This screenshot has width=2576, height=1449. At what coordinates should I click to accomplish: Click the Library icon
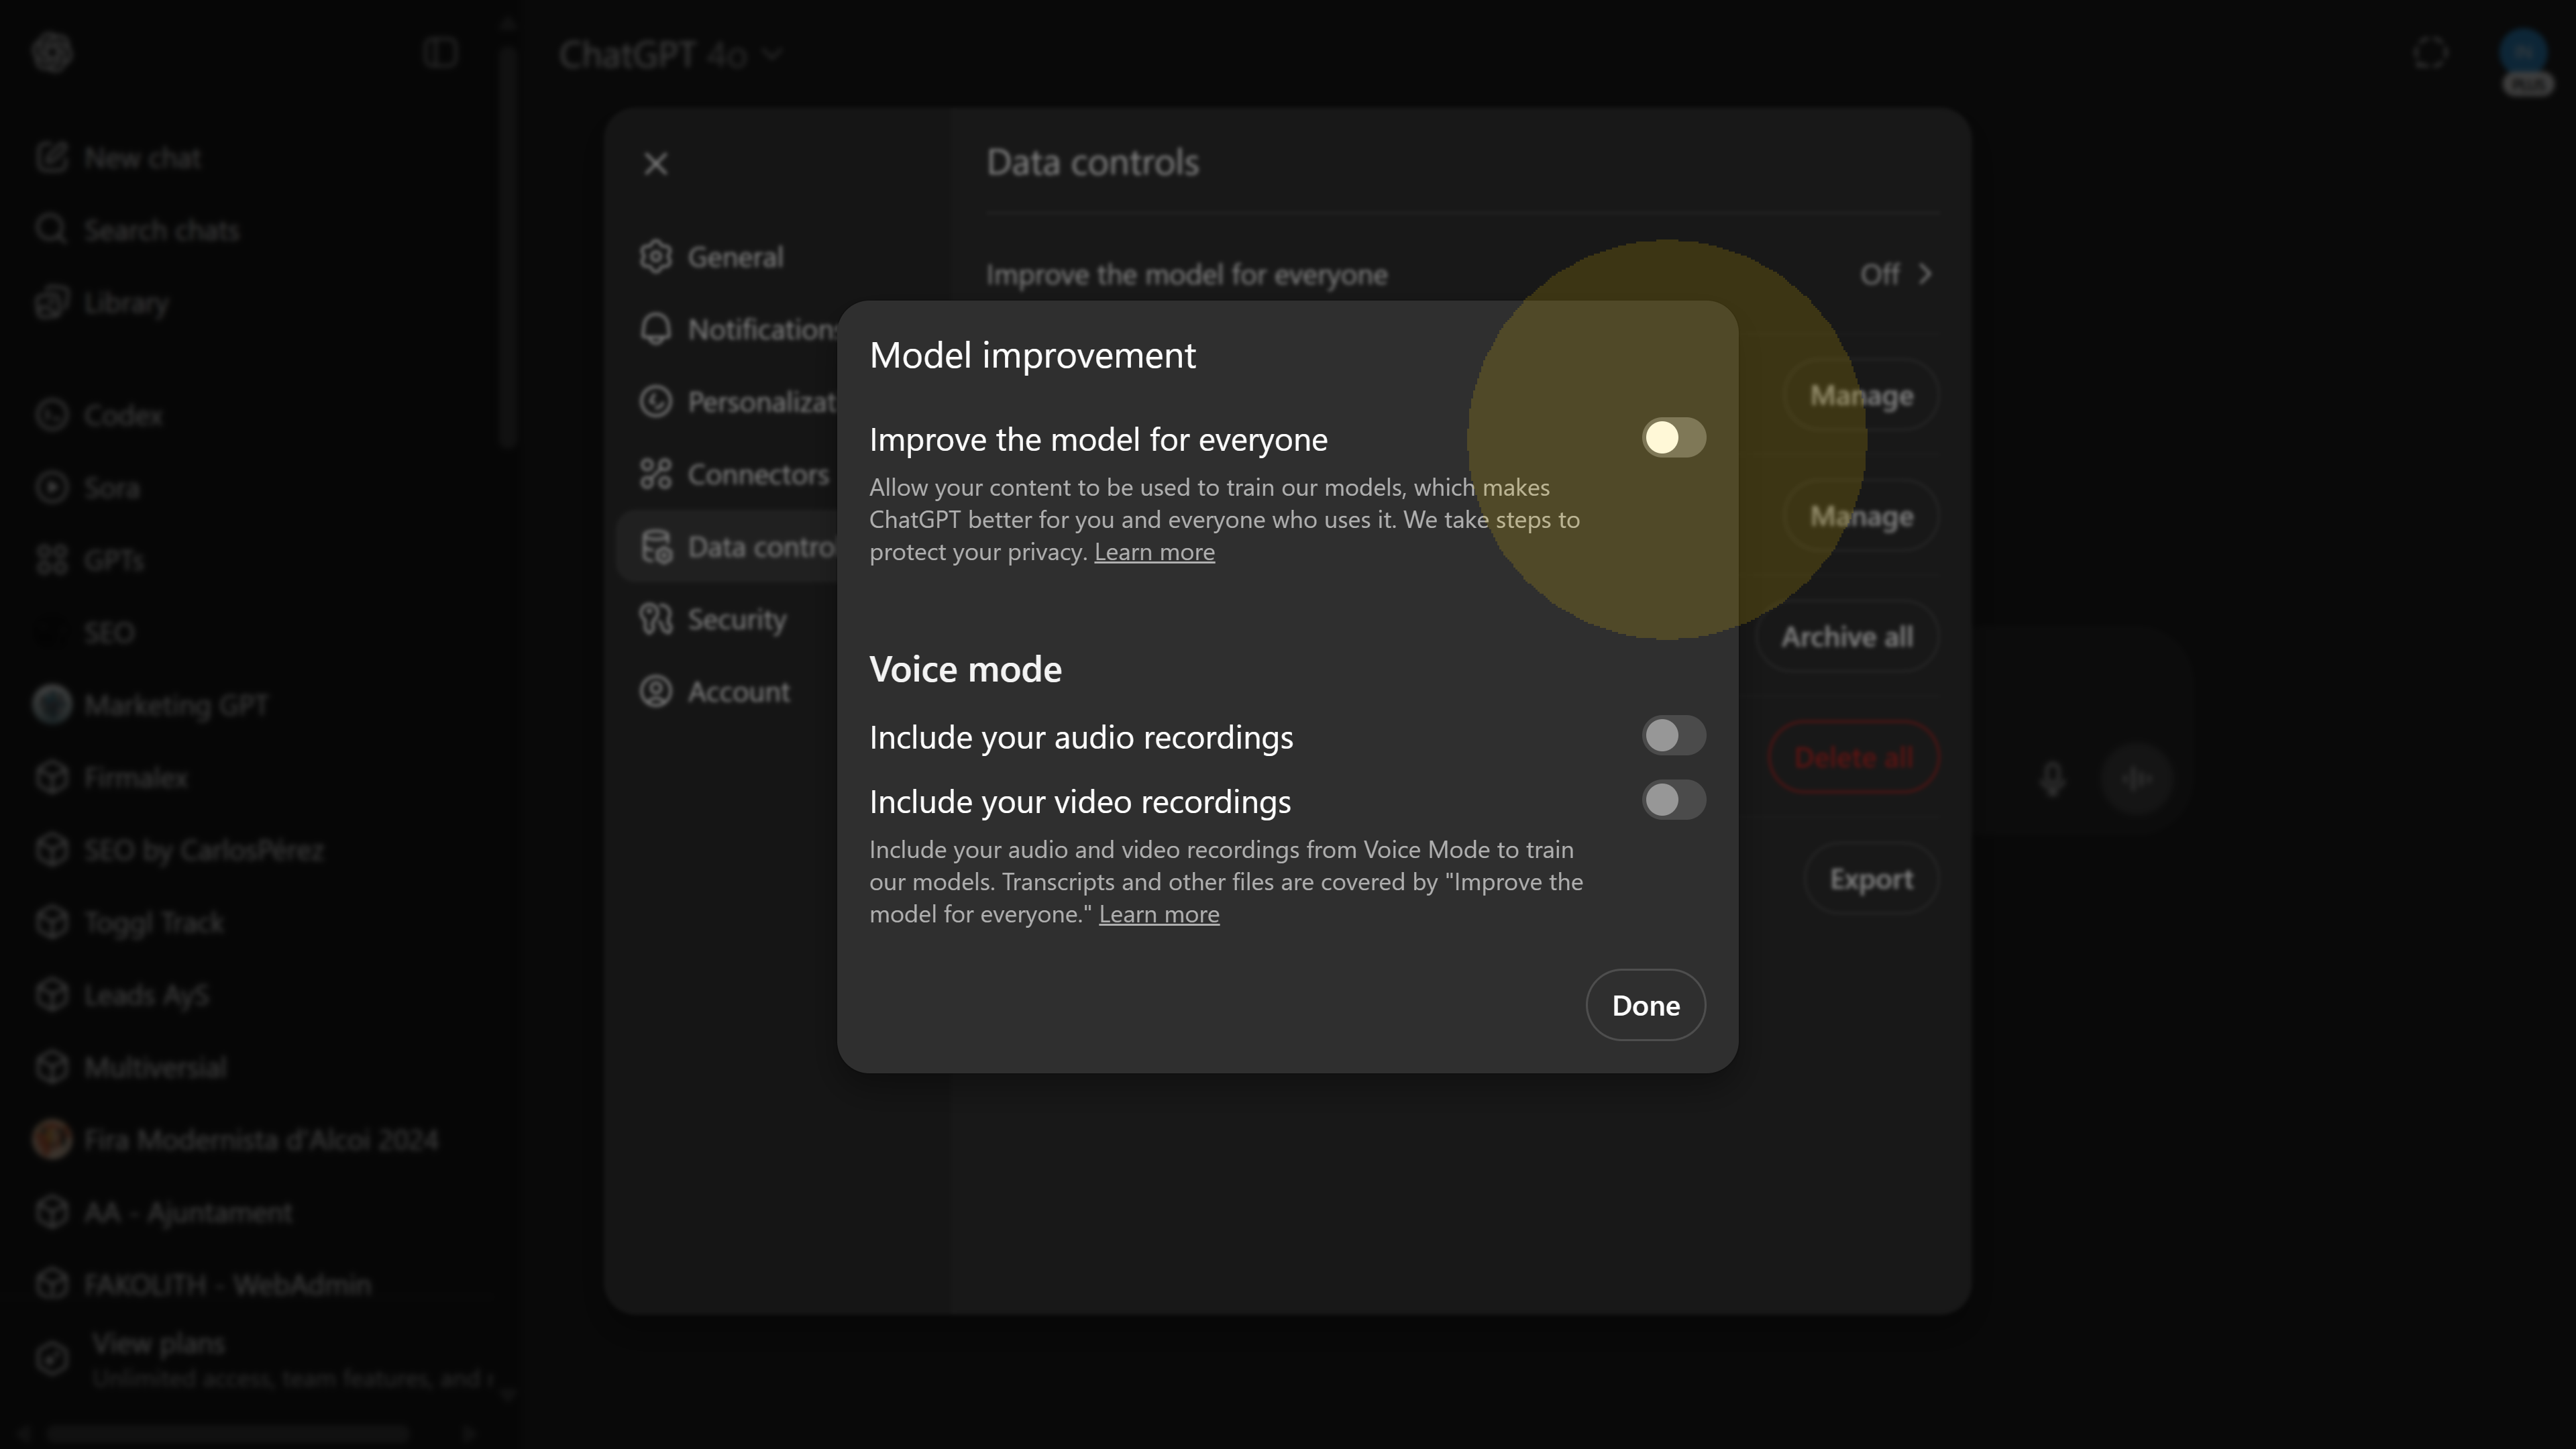pos(52,303)
